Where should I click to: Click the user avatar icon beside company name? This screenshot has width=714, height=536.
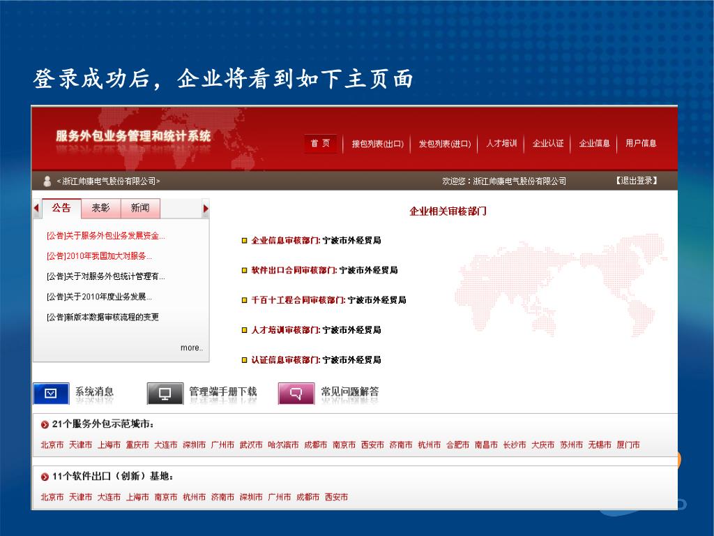(47, 181)
